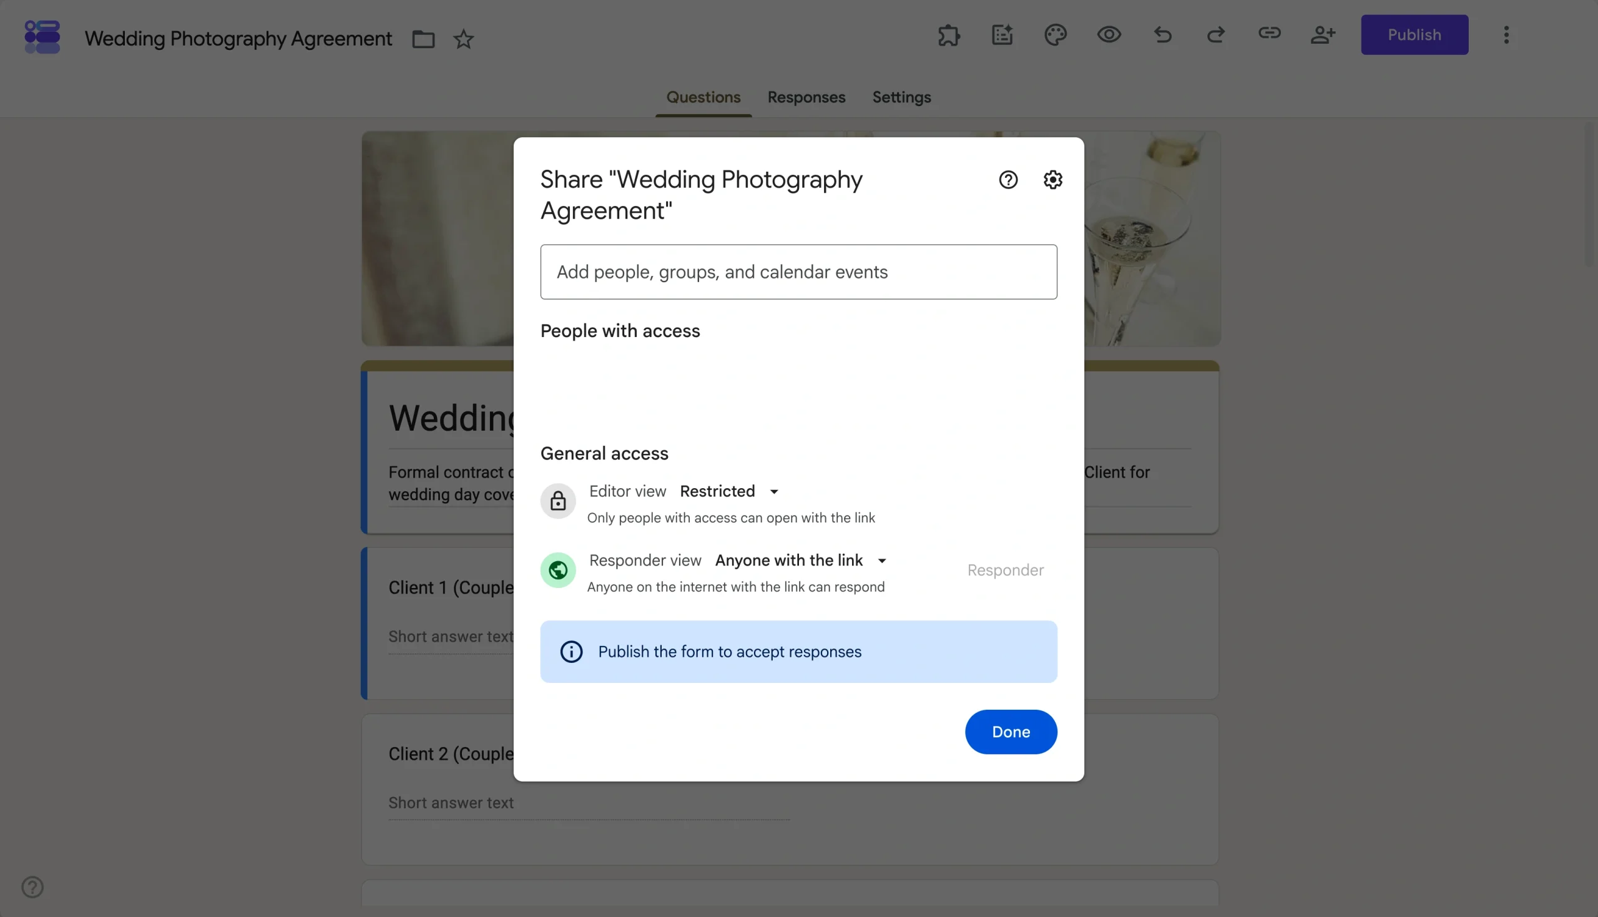Click the add collaborators person icon

tap(1323, 34)
